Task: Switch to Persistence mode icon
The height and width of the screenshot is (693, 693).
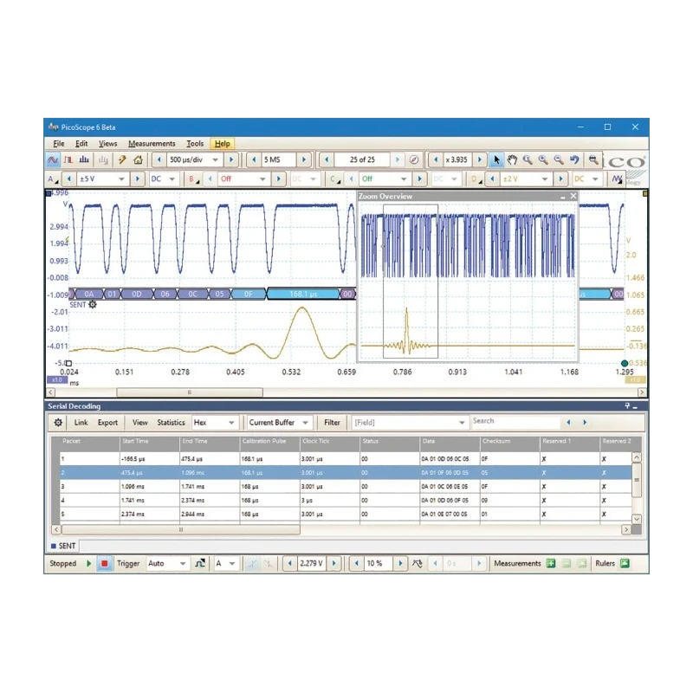Action: tap(68, 160)
